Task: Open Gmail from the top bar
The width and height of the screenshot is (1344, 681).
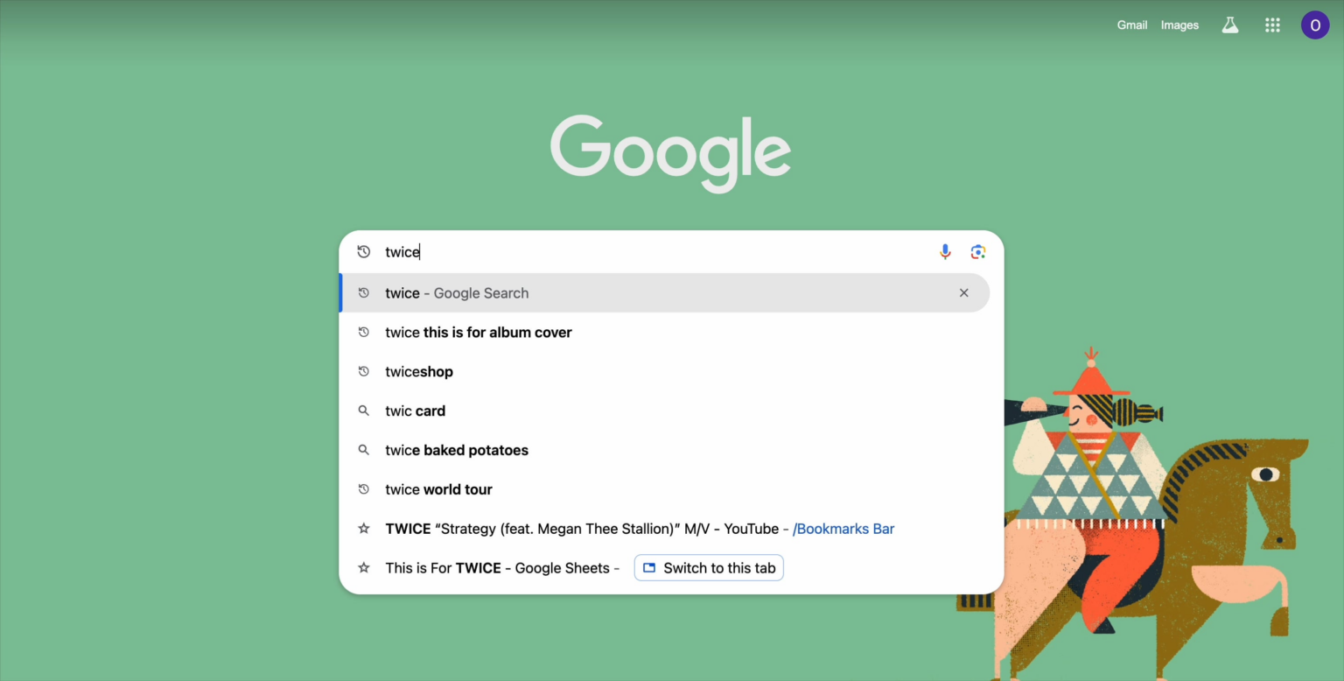Action: [x=1132, y=25]
